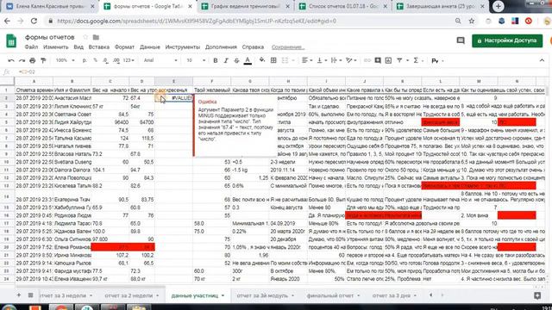The image size is (552, 310).
Task: Open the Инструменты menu
Action: click(x=182, y=46)
